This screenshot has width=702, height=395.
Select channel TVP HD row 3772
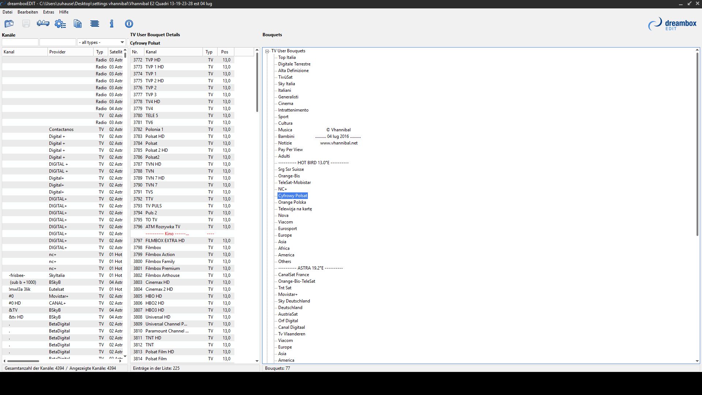point(182,60)
